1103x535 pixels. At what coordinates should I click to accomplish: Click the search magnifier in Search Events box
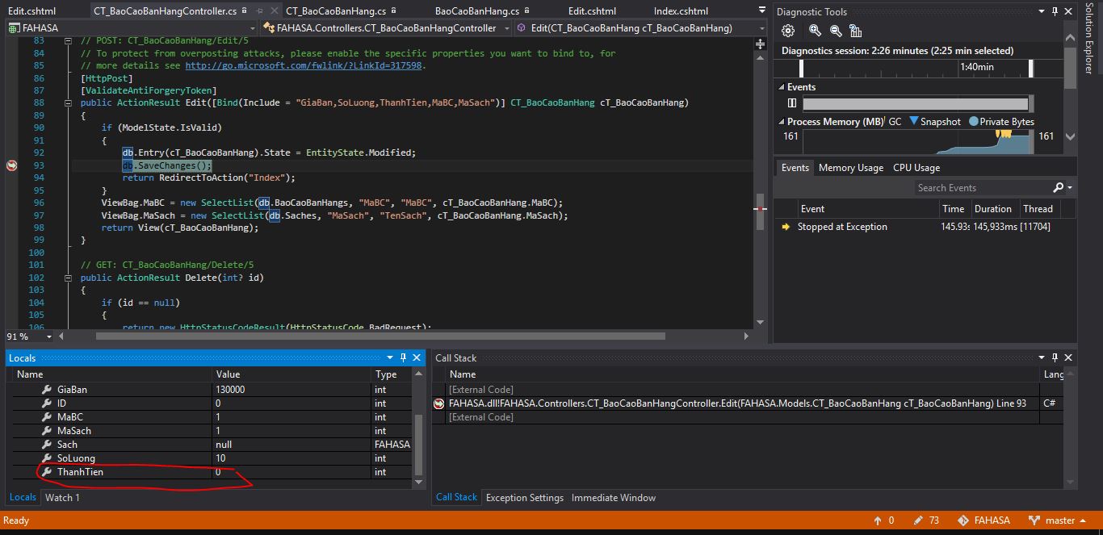coord(1059,187)
